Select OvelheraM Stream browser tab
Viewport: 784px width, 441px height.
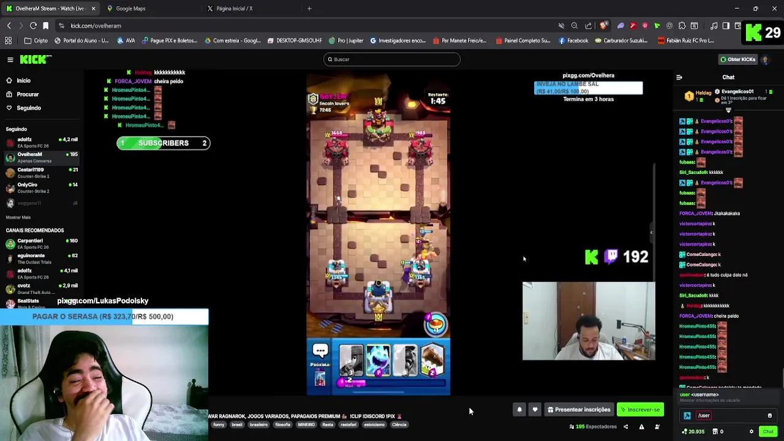pos(50,9)
